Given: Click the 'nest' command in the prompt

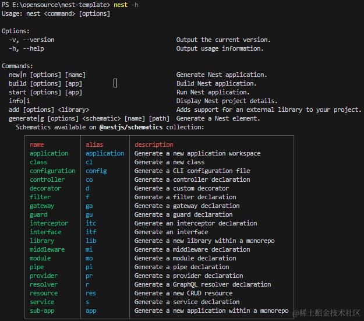Looking at the screenshot, I should point(121,5).
